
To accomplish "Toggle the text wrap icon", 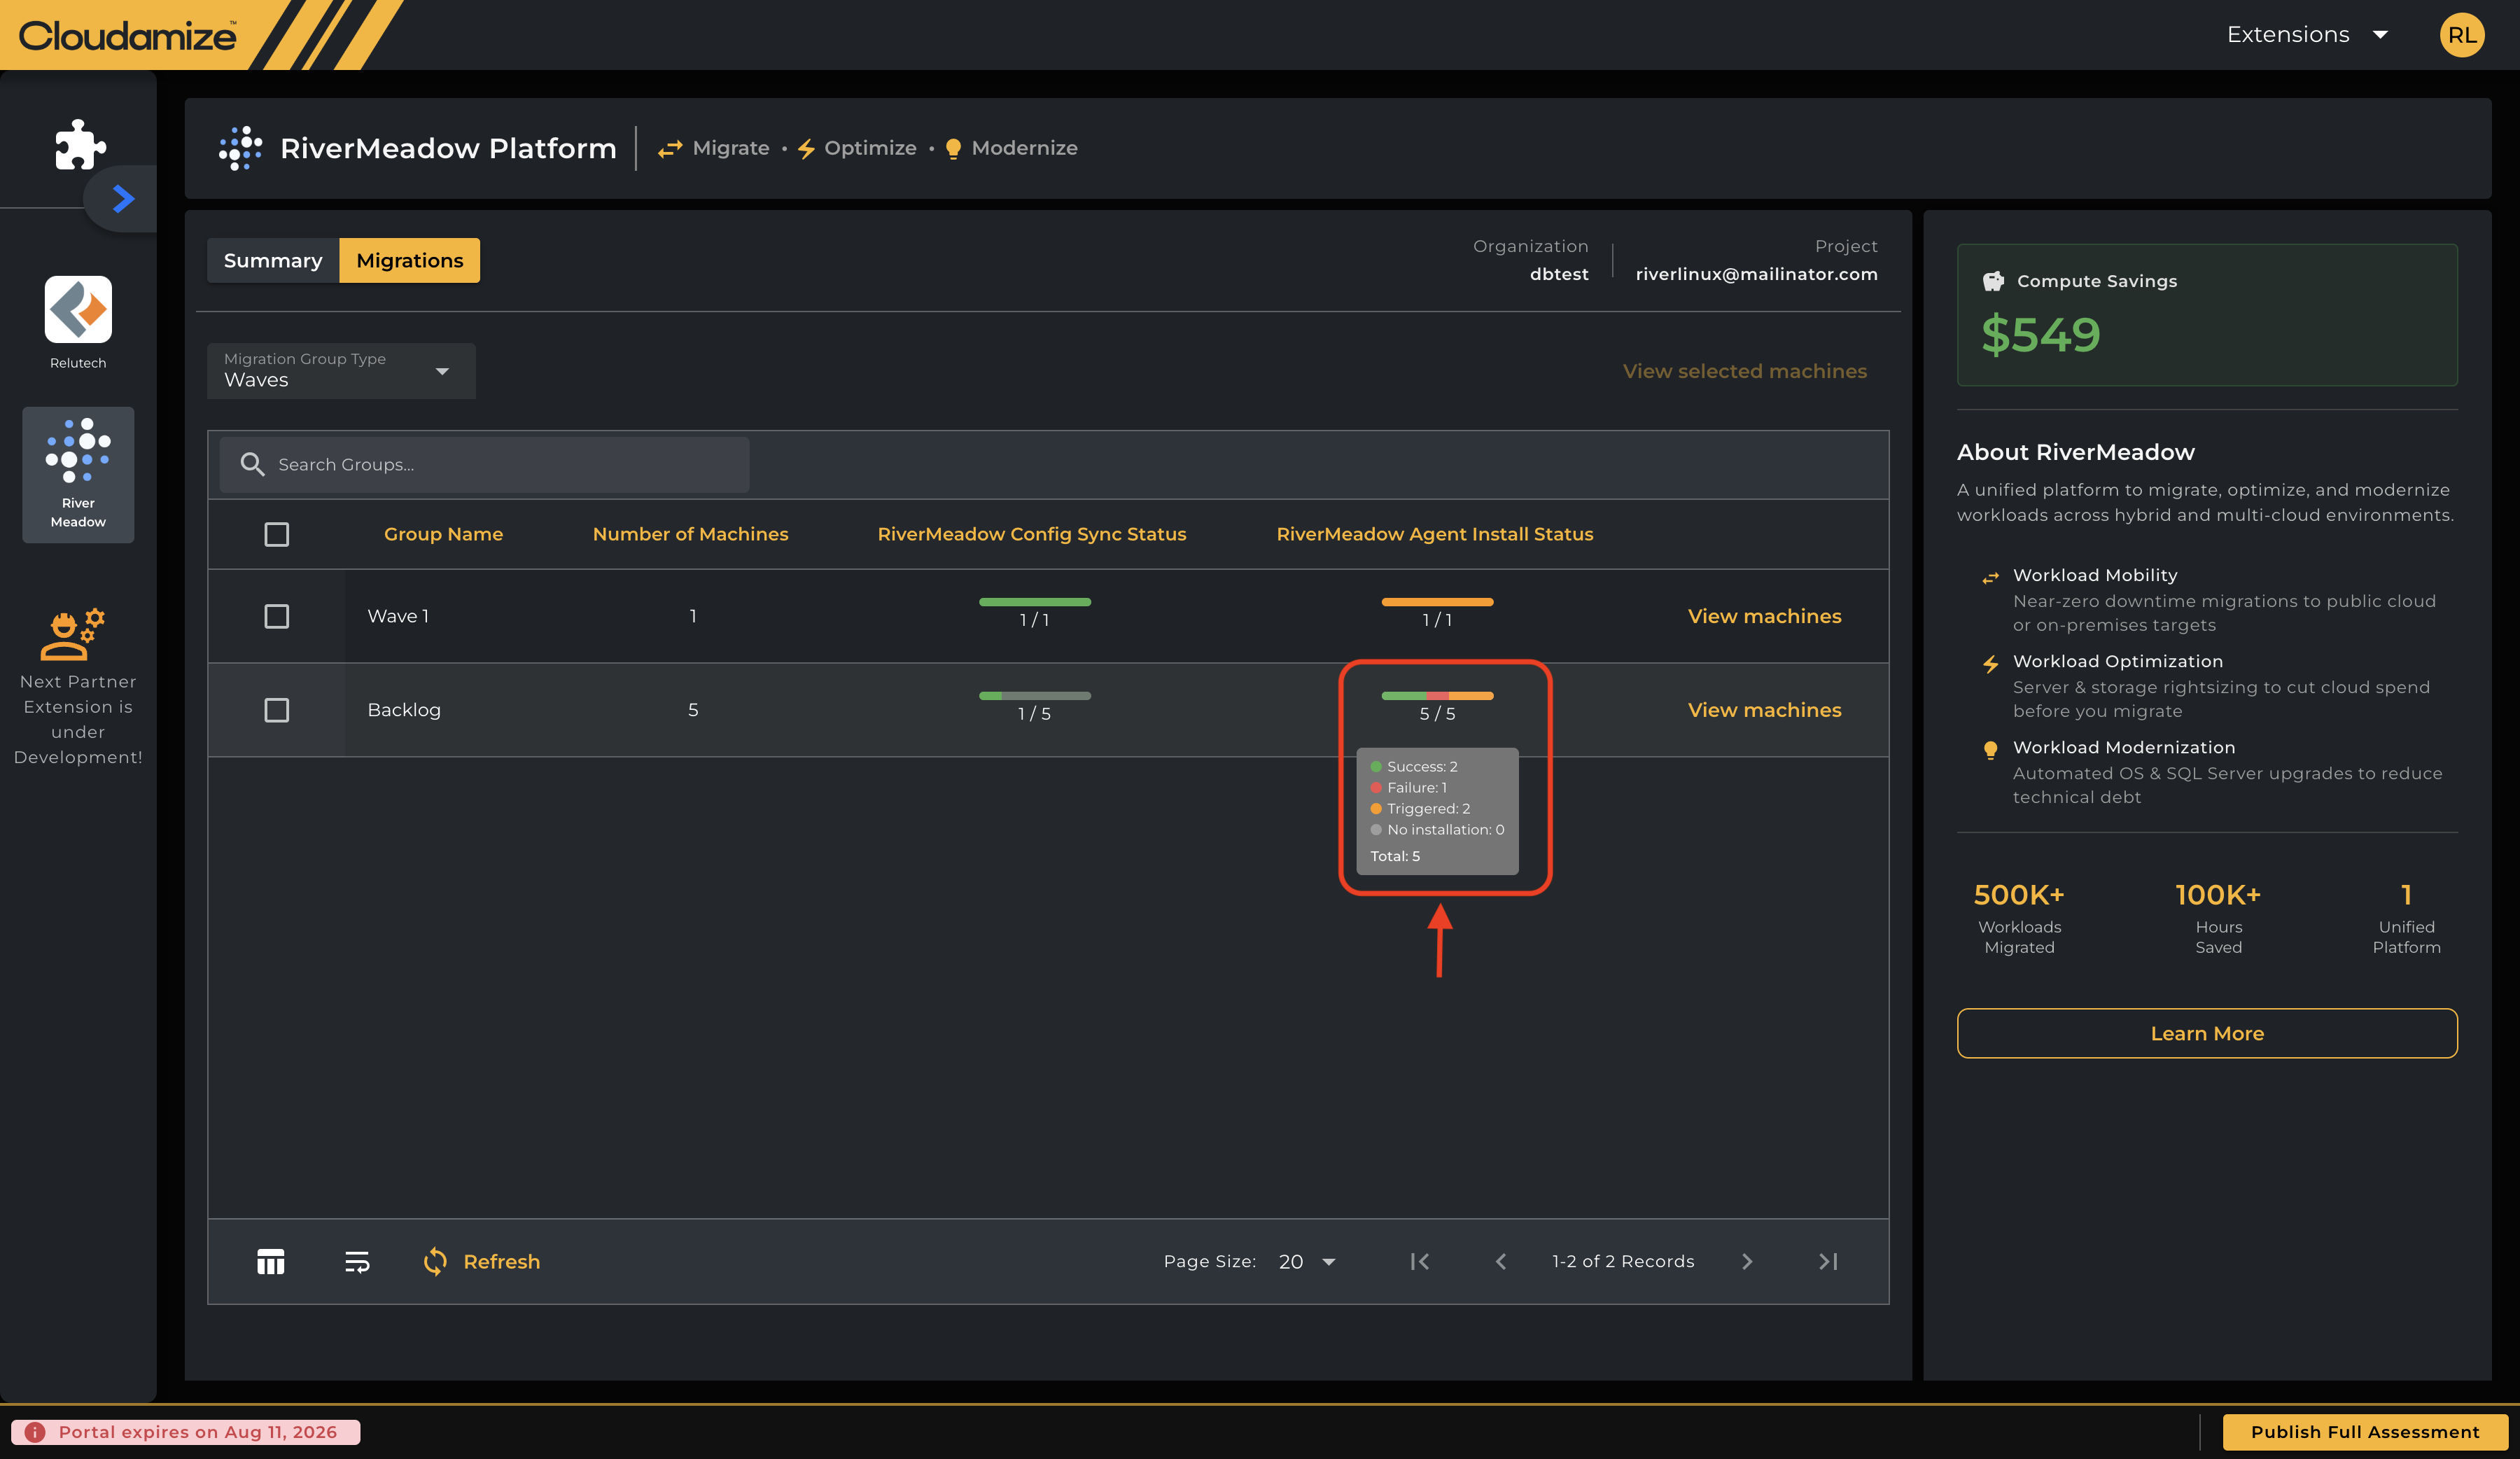I will 357,1262.
